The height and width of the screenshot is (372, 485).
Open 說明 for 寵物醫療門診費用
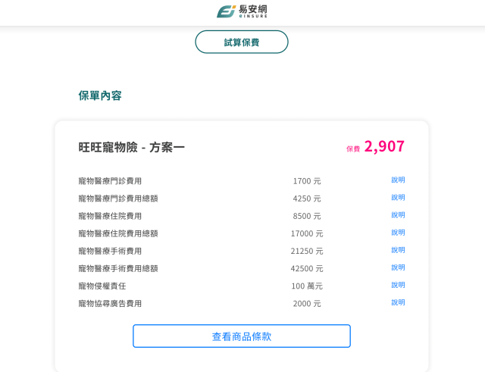tap(398, 180)
